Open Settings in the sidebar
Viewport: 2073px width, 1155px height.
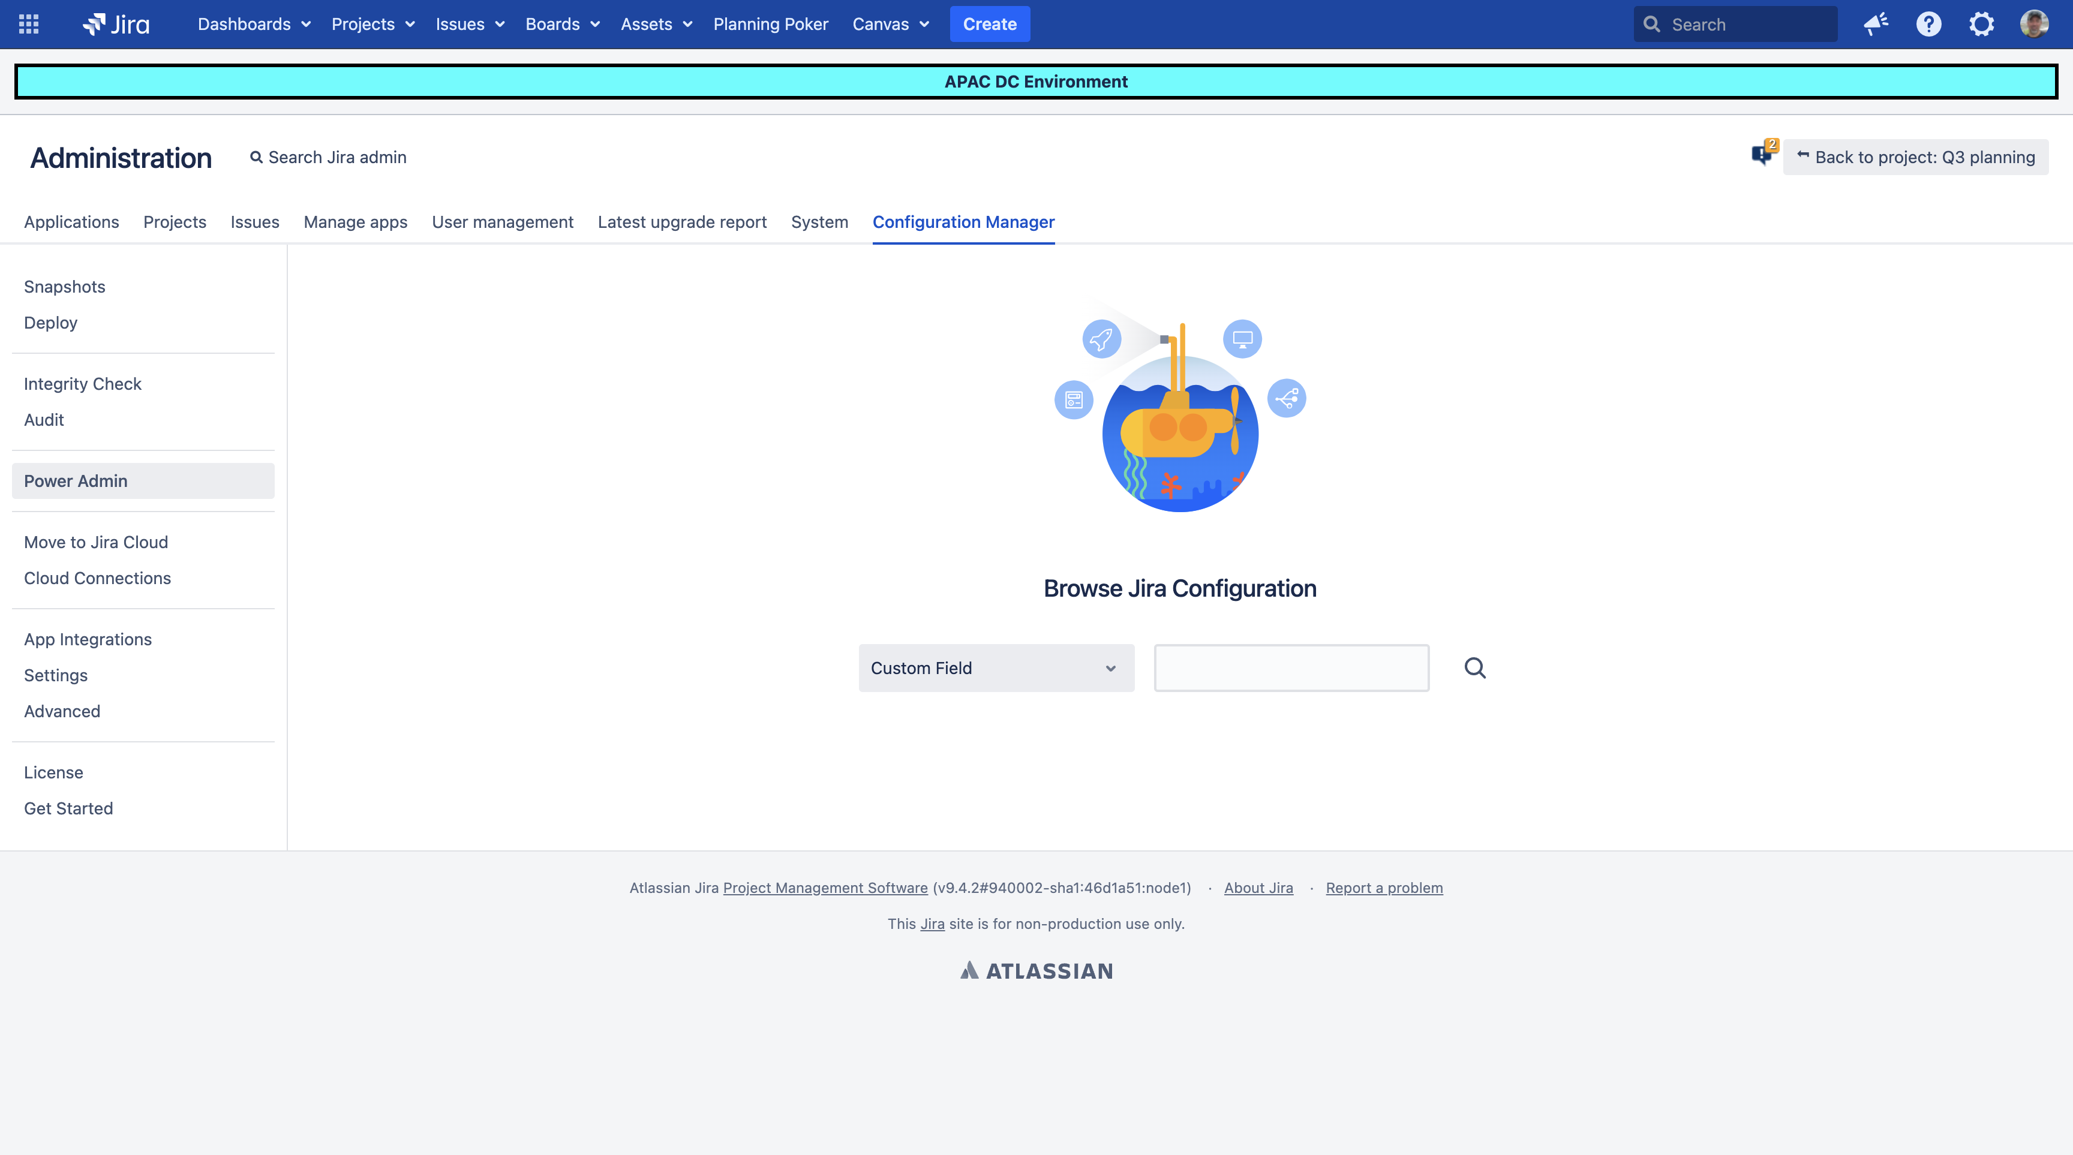(x=56, y=676)
